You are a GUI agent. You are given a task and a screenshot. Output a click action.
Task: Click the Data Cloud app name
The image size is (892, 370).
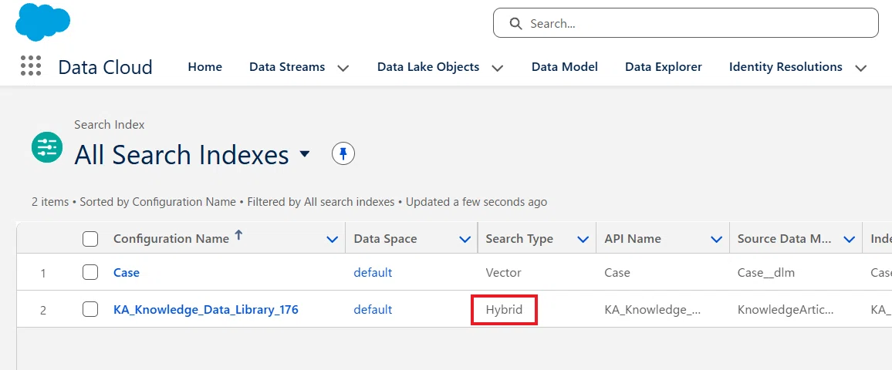pyautogui.click(x=105, y=67)
